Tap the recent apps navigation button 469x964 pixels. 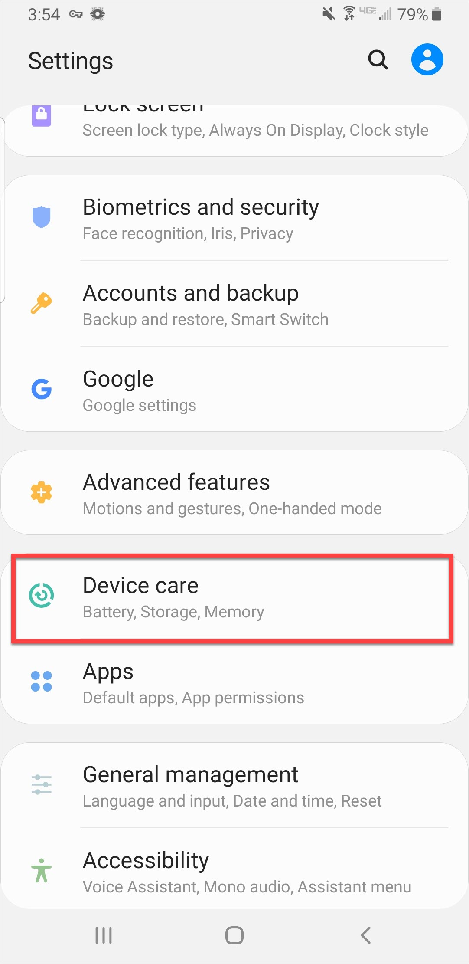pos(104,935)
